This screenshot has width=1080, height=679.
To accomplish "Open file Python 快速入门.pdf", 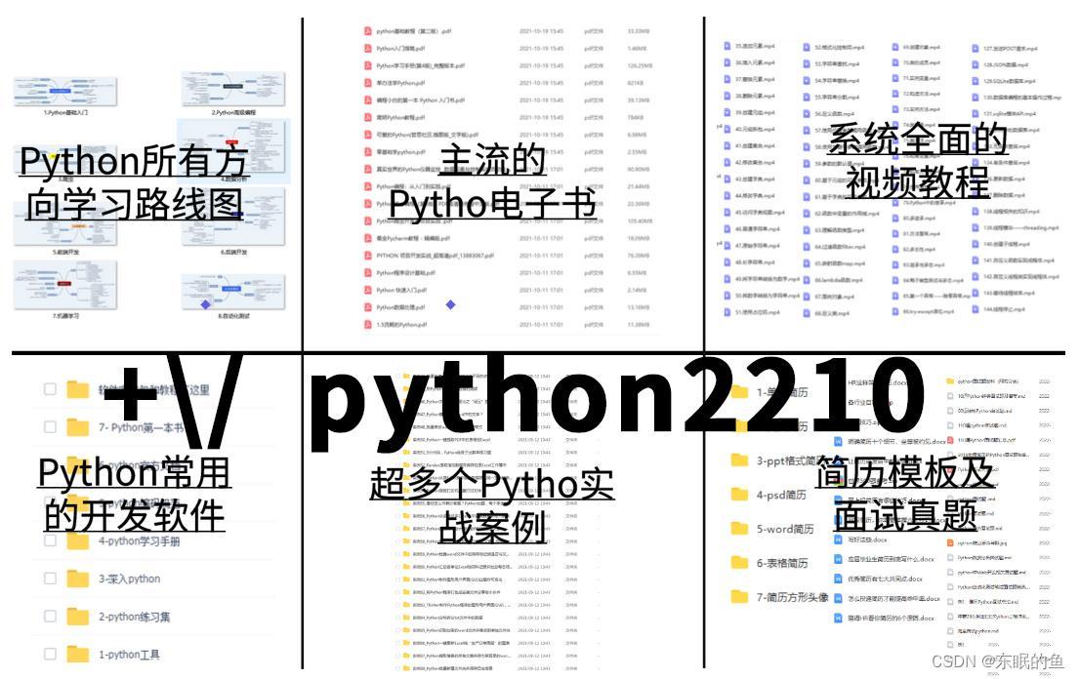I will (401, 291).
